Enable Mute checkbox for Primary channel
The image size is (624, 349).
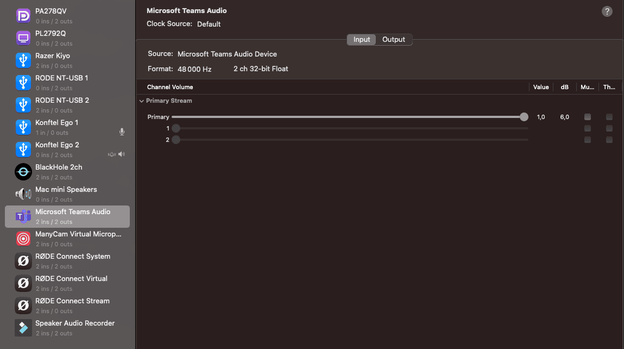tap(587, 117)
